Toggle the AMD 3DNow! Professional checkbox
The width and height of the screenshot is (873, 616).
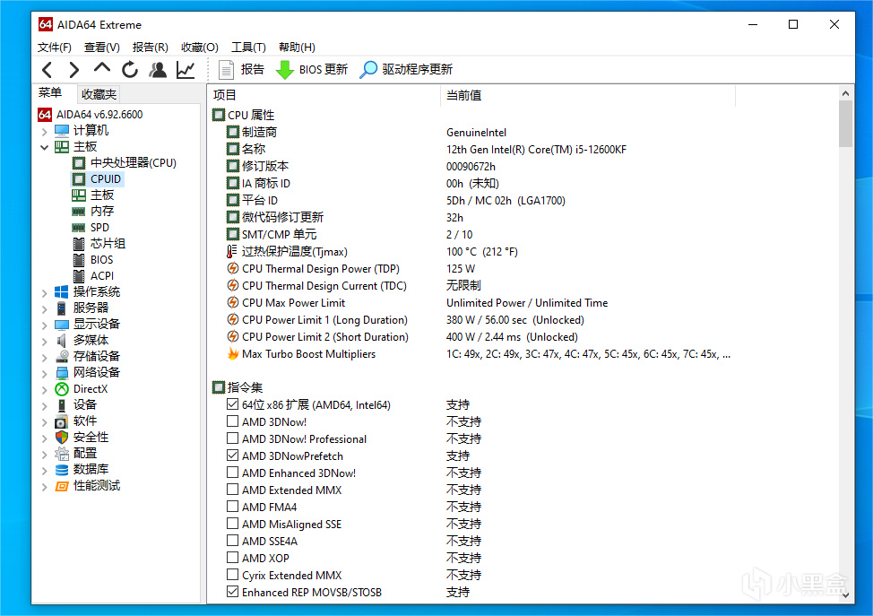[x=233, y=438]
